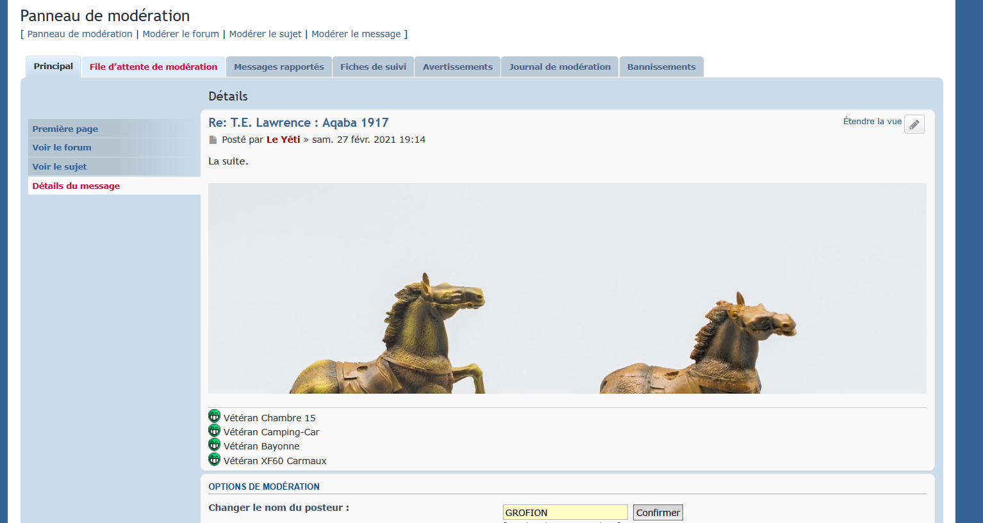
Task: Switch to Messages rapportés tab
Action: (279, 67)
